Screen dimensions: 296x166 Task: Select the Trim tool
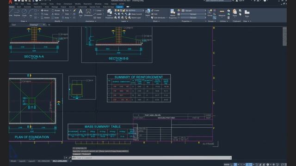(66, 11)
